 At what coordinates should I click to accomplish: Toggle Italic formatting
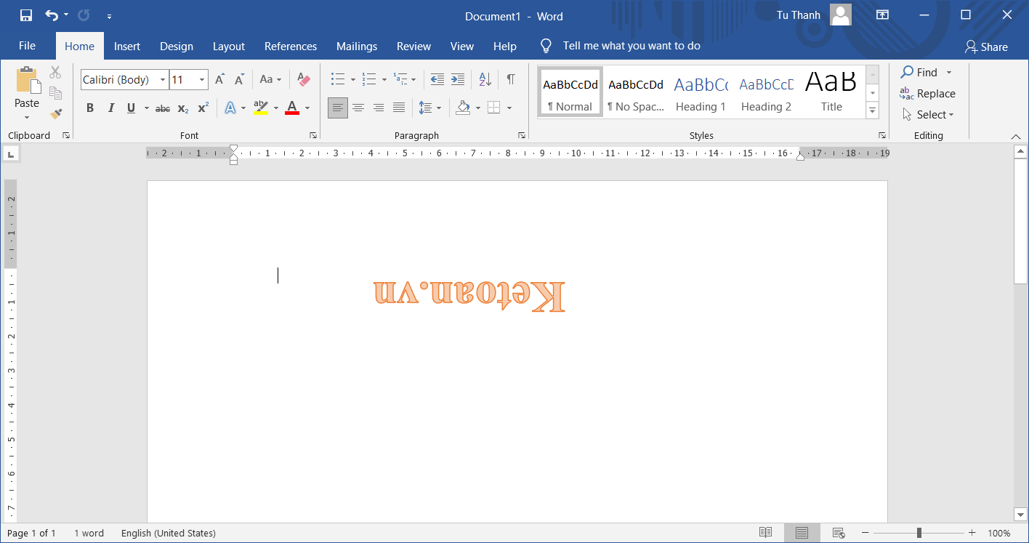click(x=111, y=108)
